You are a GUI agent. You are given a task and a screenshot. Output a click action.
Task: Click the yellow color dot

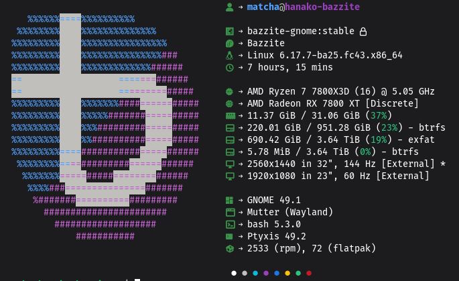(287, 273)
